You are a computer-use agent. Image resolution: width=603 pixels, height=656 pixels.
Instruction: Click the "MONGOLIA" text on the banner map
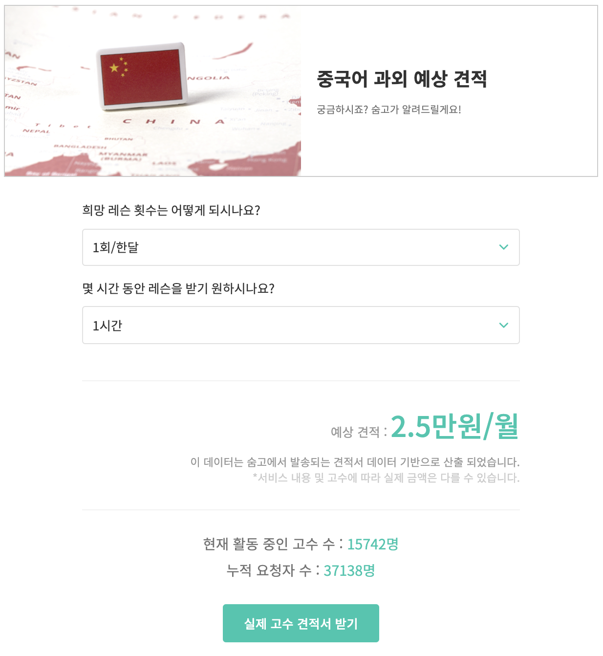209,78
